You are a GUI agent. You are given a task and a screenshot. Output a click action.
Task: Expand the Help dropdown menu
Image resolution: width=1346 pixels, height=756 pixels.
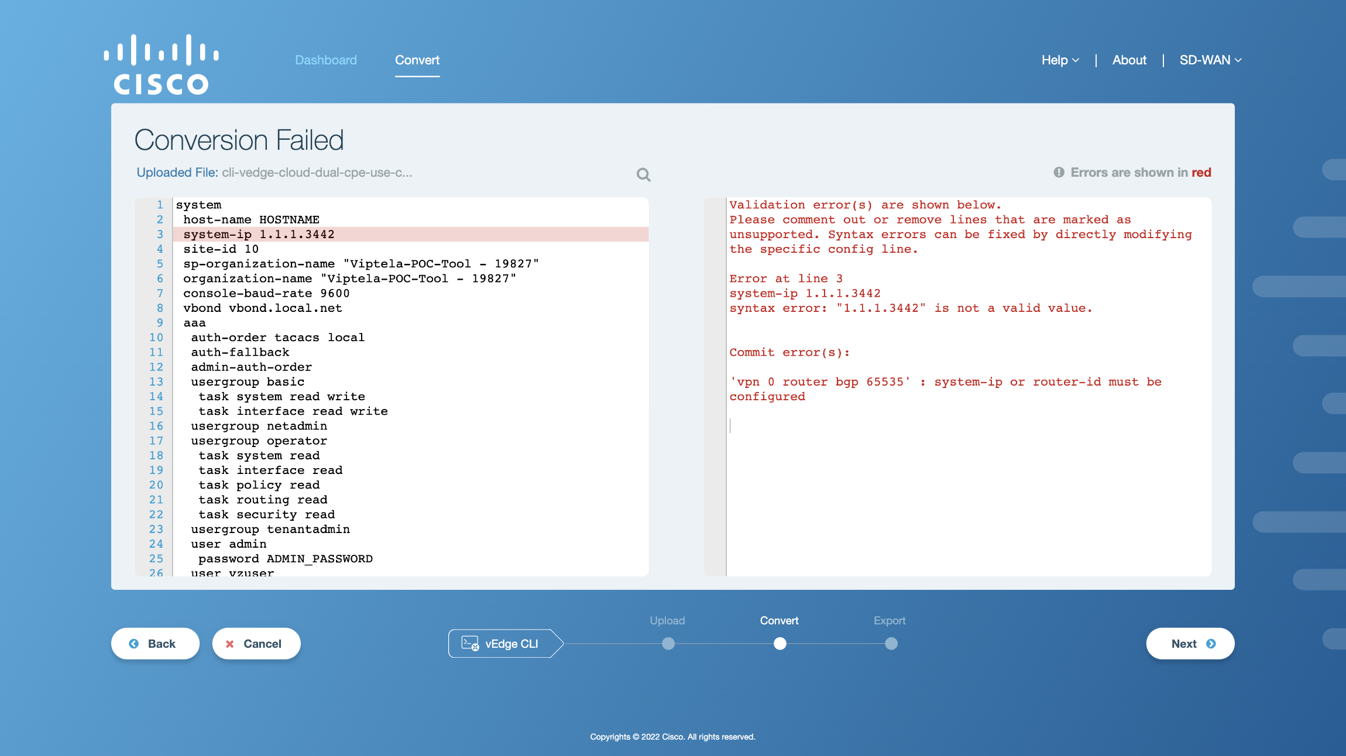pyautogui.click(x=1060, y=60)
